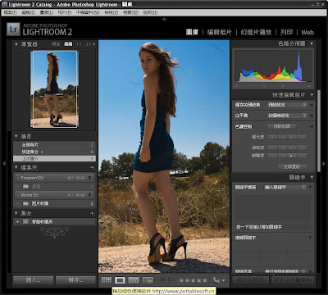
Task: Click the white flag pick icon
Action: click(x=162, y=280)
